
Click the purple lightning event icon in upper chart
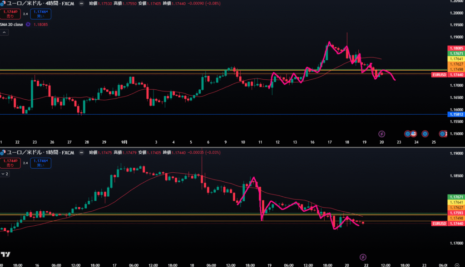click(381, 134)
